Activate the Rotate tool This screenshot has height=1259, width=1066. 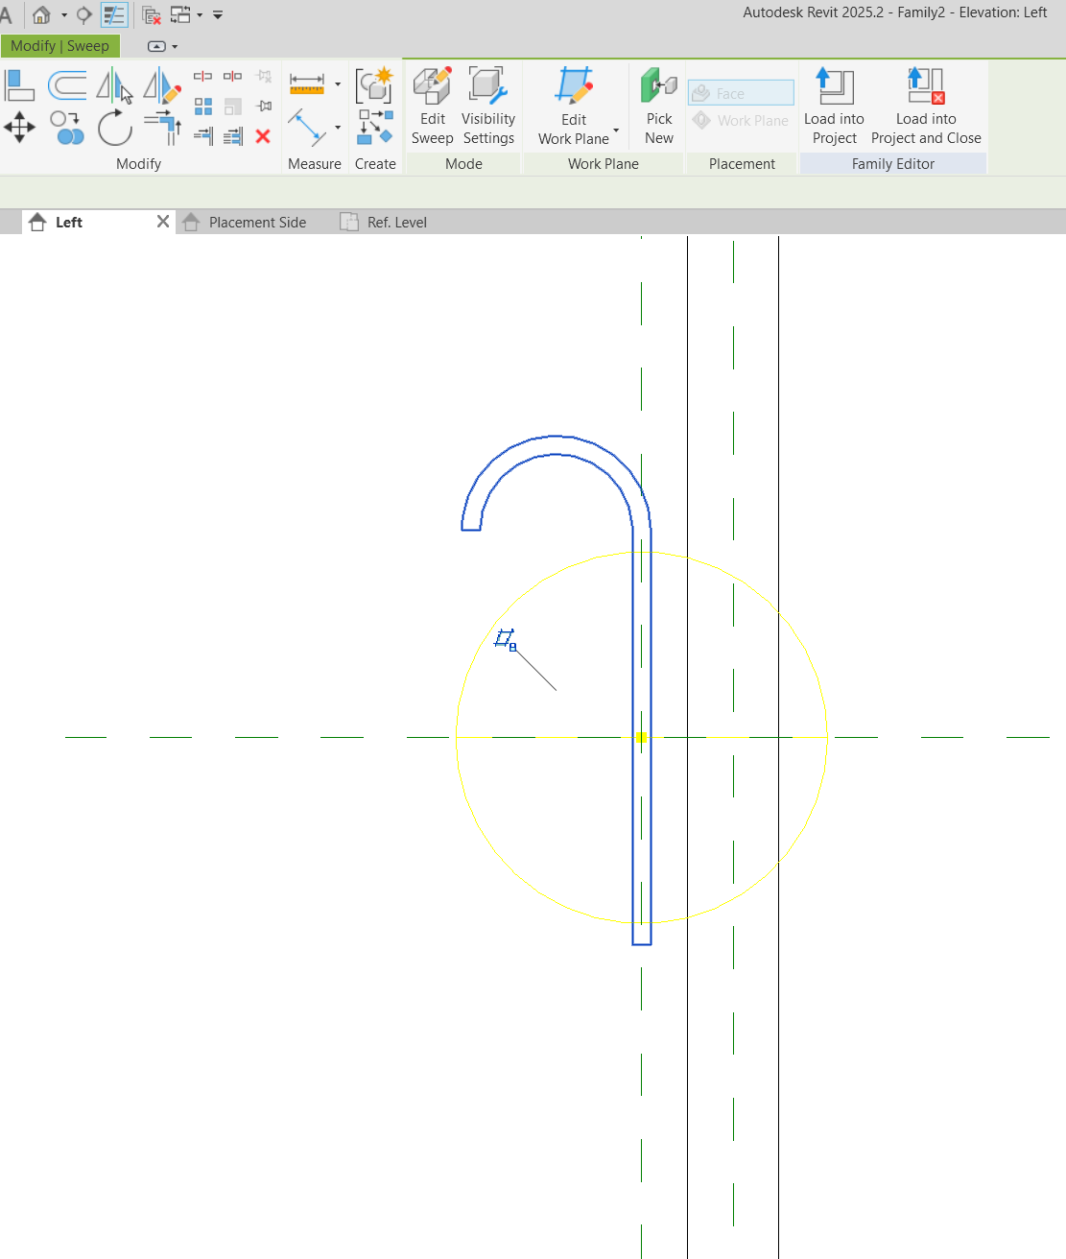(114, 127)
